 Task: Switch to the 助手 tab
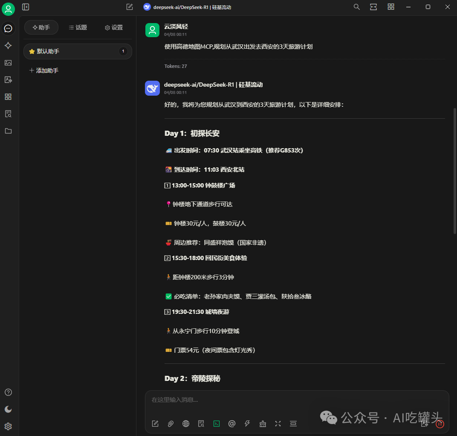pyautogui.click(x=41, y=27)
